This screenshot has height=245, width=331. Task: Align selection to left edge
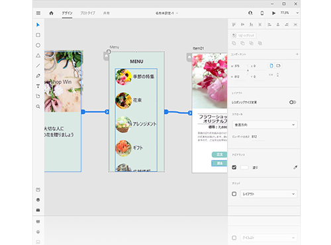coord(269,24)
